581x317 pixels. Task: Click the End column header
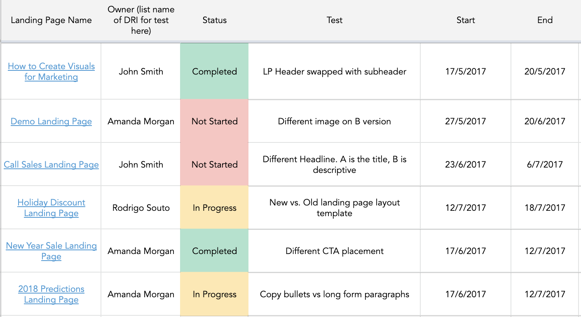(x=545, y=20)
